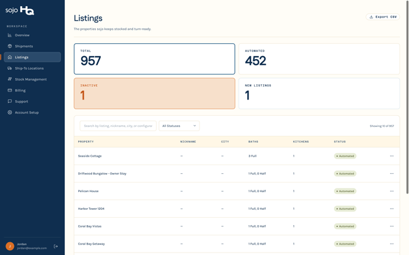The width and height of the screenshot is (409, 255).
Task: Click the Account Setup gear icon
Action: (10, 112)
